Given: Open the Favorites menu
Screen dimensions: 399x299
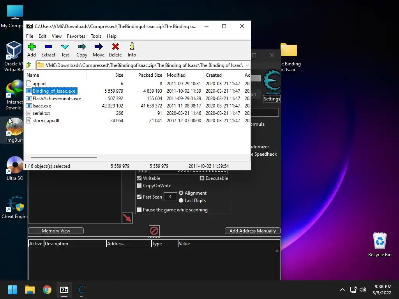Looking at the screenshot, I should point(76,36).
